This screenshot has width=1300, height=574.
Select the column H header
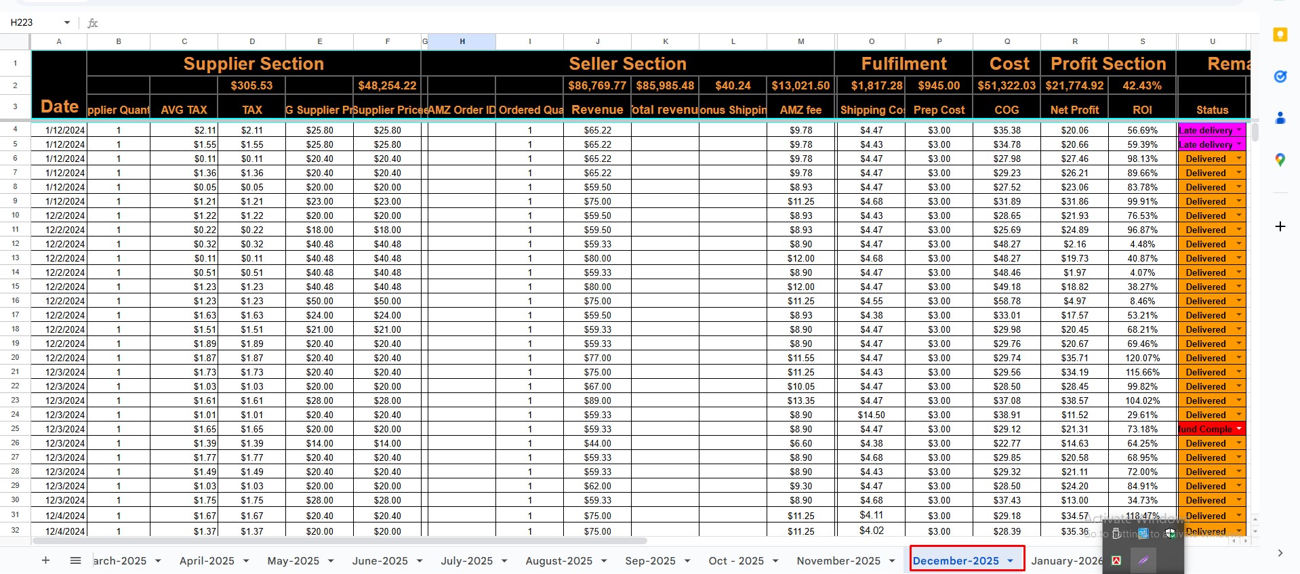coord(462,42)
